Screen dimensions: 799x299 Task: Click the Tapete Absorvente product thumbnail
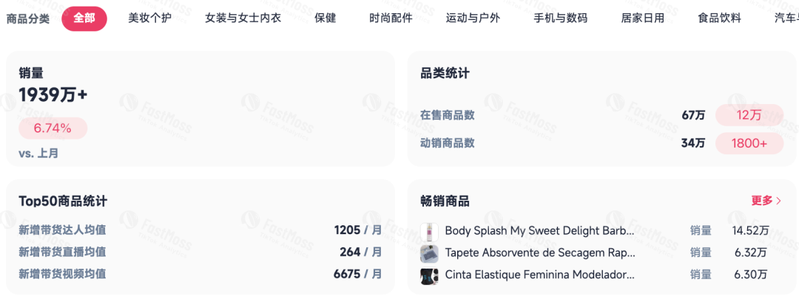point(429,253)
